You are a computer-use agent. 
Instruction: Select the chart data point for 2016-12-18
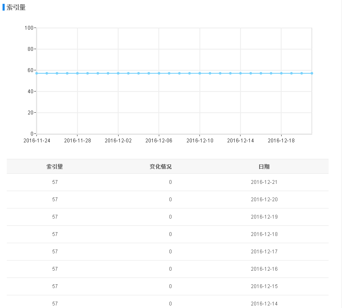(281, 73)
